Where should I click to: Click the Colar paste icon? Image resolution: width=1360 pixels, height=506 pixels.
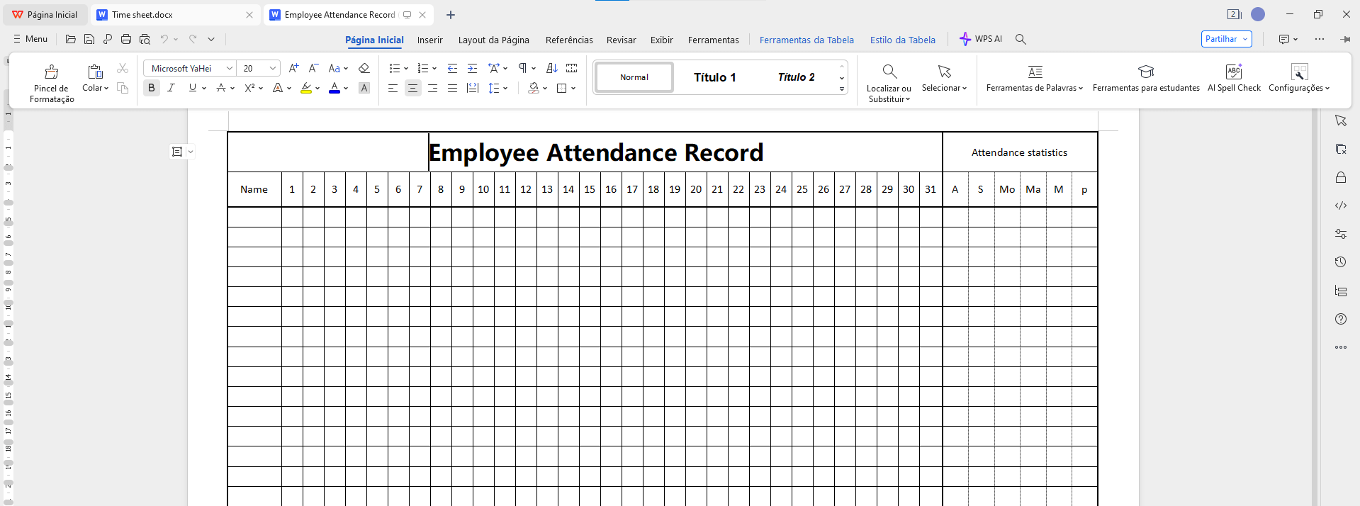click(95, 72)
